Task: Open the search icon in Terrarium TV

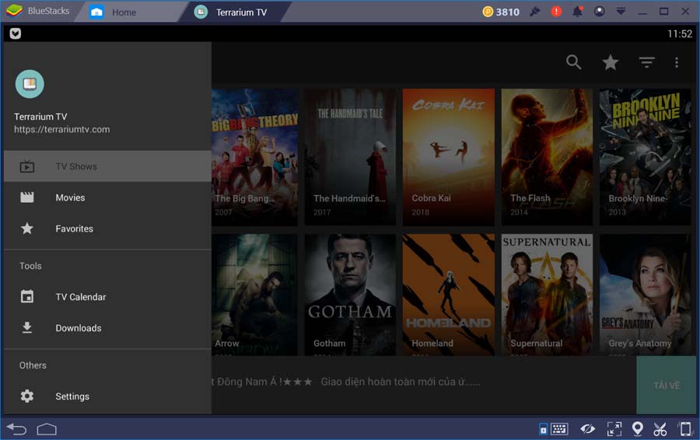Action: click(573, 62)
